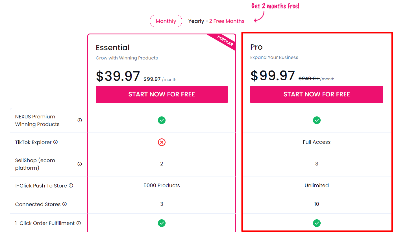Screen dimensions: 400x232
Task: Click START NOW FOR FREE on Pro plan
Action: pos(317,94)
